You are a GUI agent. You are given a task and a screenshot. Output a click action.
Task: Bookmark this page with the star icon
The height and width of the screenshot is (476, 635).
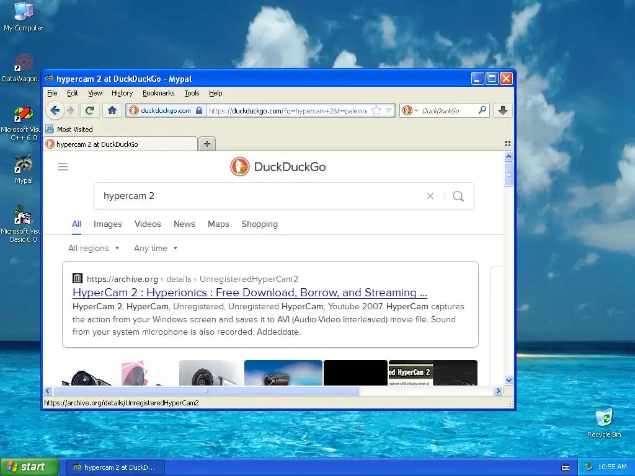click(x=376, y=110)
